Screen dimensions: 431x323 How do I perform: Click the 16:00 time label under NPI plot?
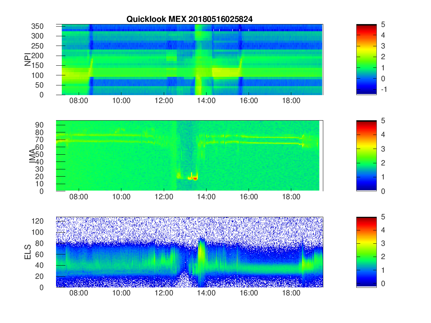(249, 100)
